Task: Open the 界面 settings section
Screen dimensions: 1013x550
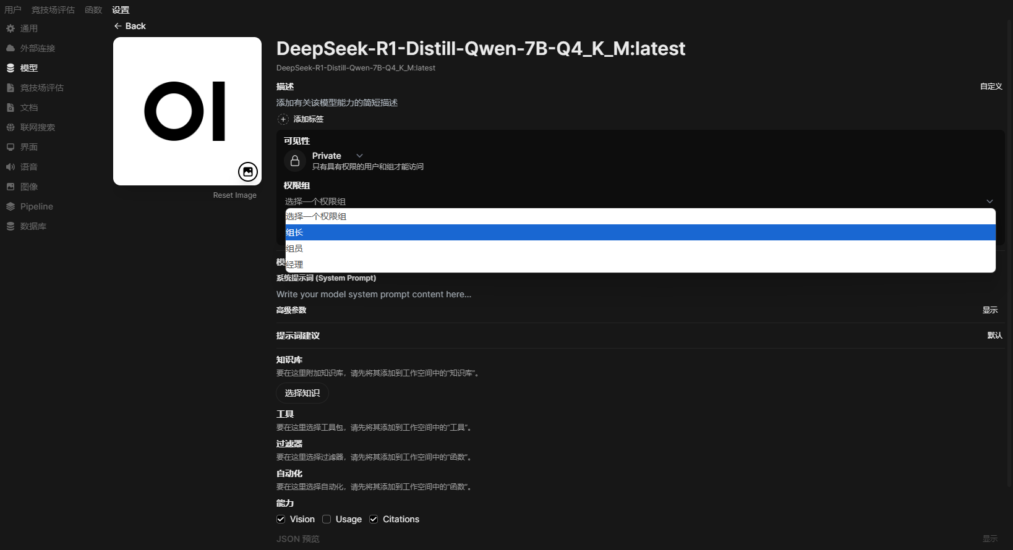Action: (x=29, y=147)
